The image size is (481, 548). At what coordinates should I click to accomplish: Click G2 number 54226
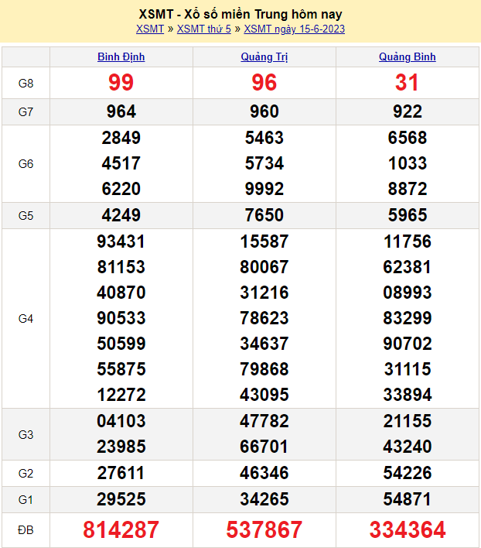click(x=408, y=473)
